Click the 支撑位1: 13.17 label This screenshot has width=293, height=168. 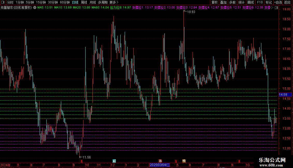point(142,8)
